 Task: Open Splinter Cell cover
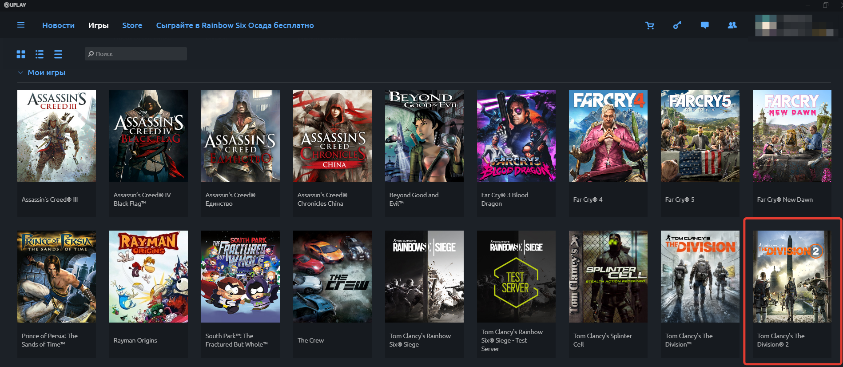(x=608, y=276)
